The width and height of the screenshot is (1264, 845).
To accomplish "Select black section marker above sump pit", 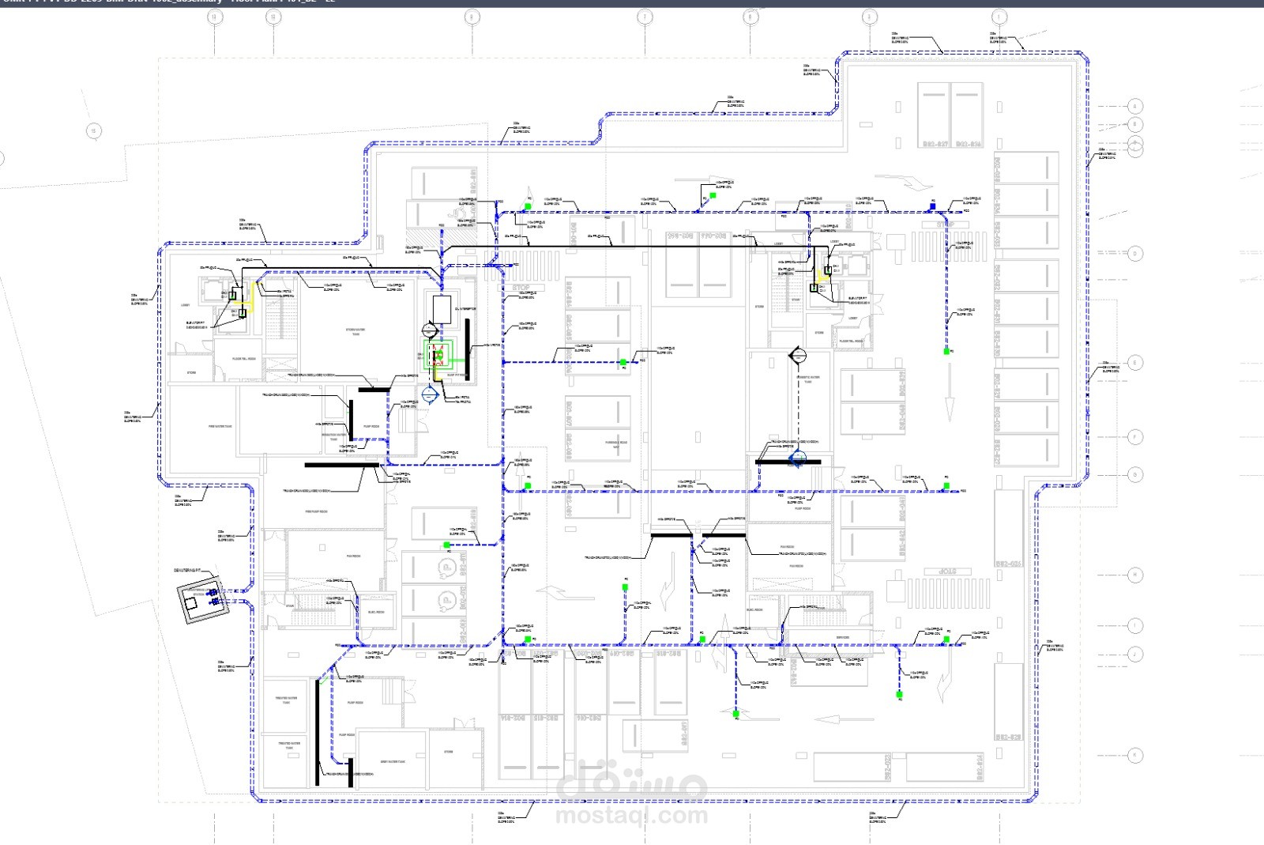I will (x=430, y=330).
